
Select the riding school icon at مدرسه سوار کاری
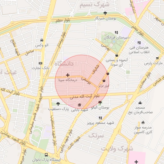coord(143,122)
